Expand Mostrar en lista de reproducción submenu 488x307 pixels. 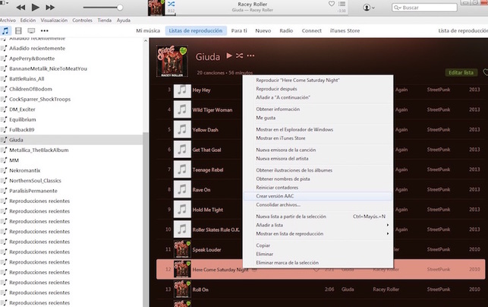[318, 234]
